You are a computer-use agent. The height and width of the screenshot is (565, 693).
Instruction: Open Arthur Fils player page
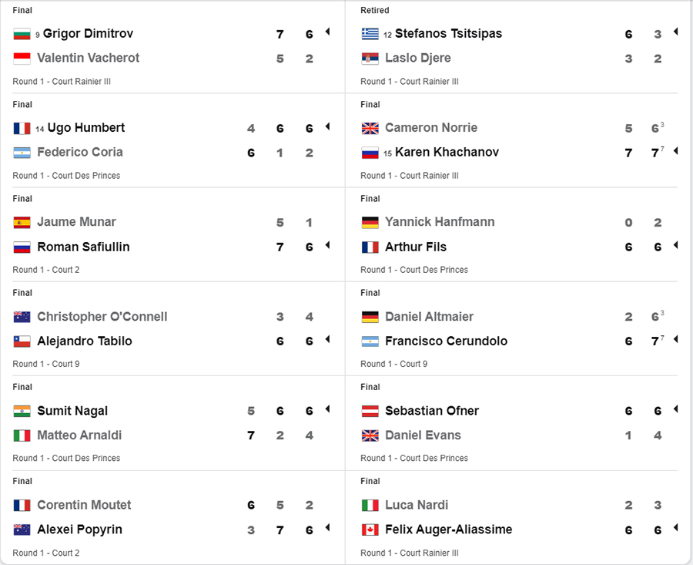416,247
